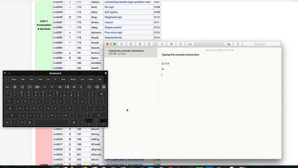Delete the note with the trash icon
This screenshot has width=298, height=168.
(140, 44)
